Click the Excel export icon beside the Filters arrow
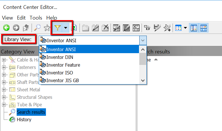Image resolution: width=222 pixels, height=131 pixels. coord(74,28)
